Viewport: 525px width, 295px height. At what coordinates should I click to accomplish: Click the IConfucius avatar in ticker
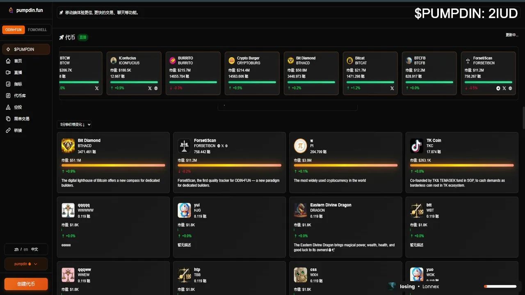[114, 61]
